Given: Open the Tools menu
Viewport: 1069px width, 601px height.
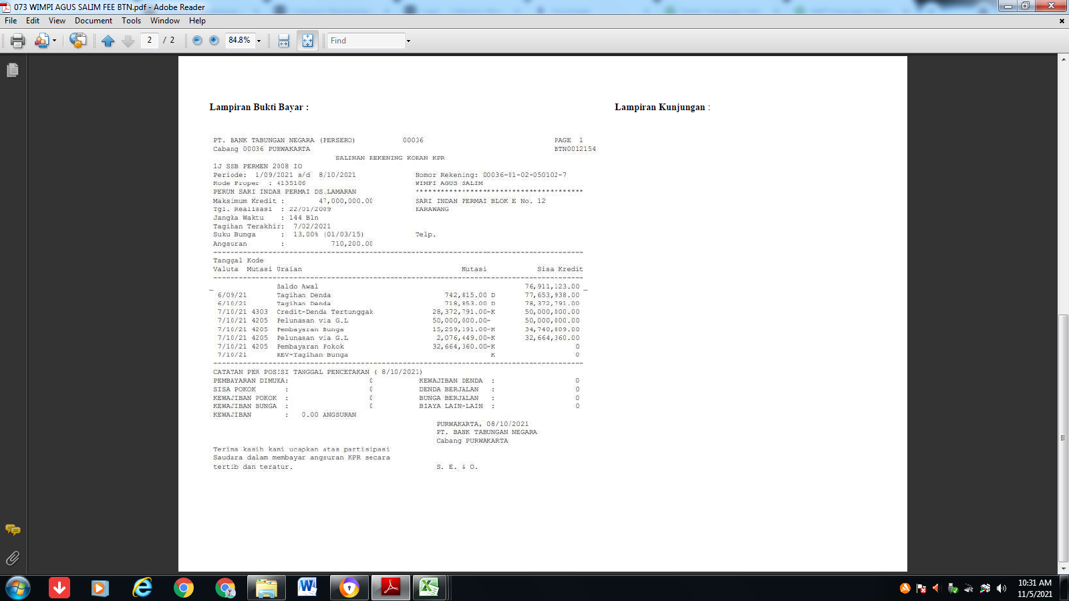Looking at the screenshot, I should click(131, 21).
